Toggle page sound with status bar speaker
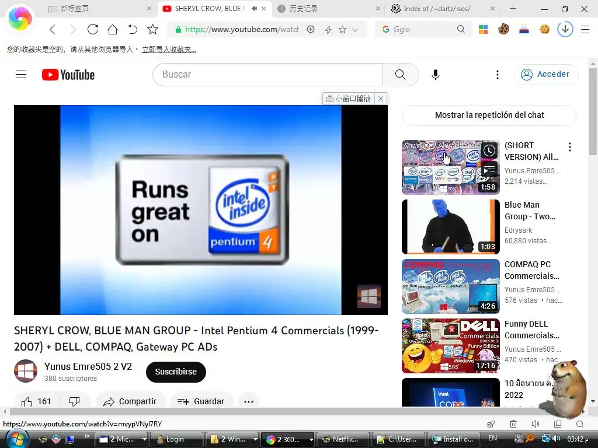The height and width of the screenshot is (448, 598). point(536,424)
